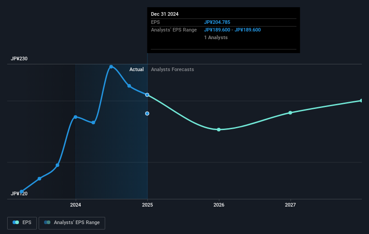Click the JP¥204.785 EPS value in tooltip

(217, 22)
